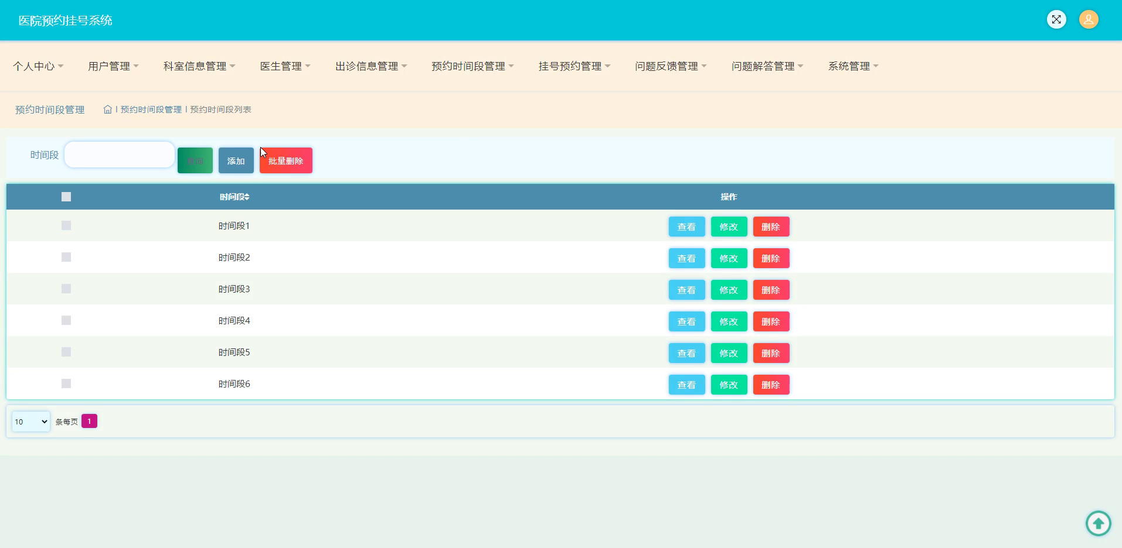Check the box for 时间段6

pyautogui.click(x=66, y=383)
